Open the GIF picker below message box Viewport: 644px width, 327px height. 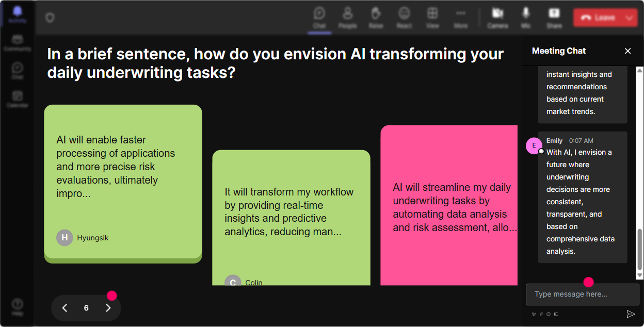pyautogui.click(x=556, y=314)
